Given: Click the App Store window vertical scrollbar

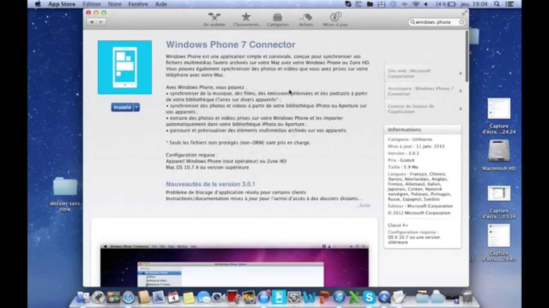Looking at the screenshot, I should [x=467, y=56].
